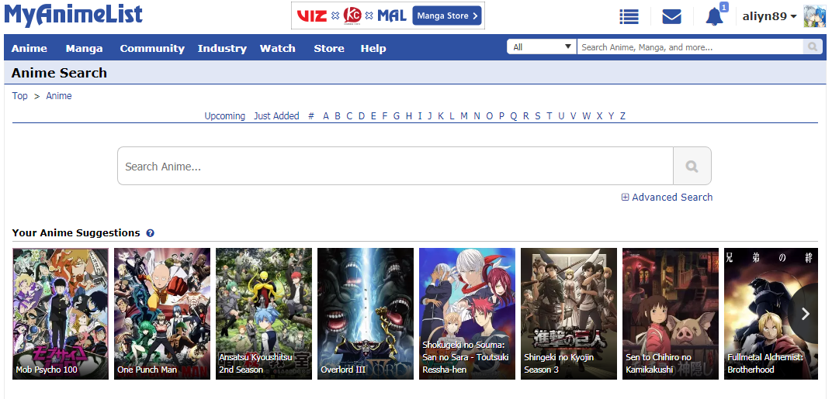Image resolution: width=839 pixels, height=399 pixels.
Task: Click the Top breadcrumb link
Action: point(20,96)
